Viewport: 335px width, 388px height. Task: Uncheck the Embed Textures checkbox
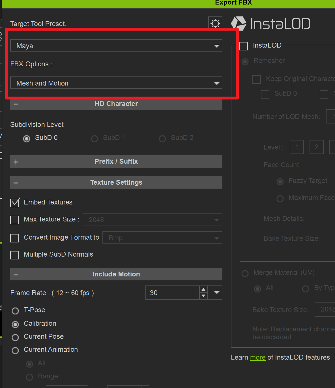pos(15,202)
